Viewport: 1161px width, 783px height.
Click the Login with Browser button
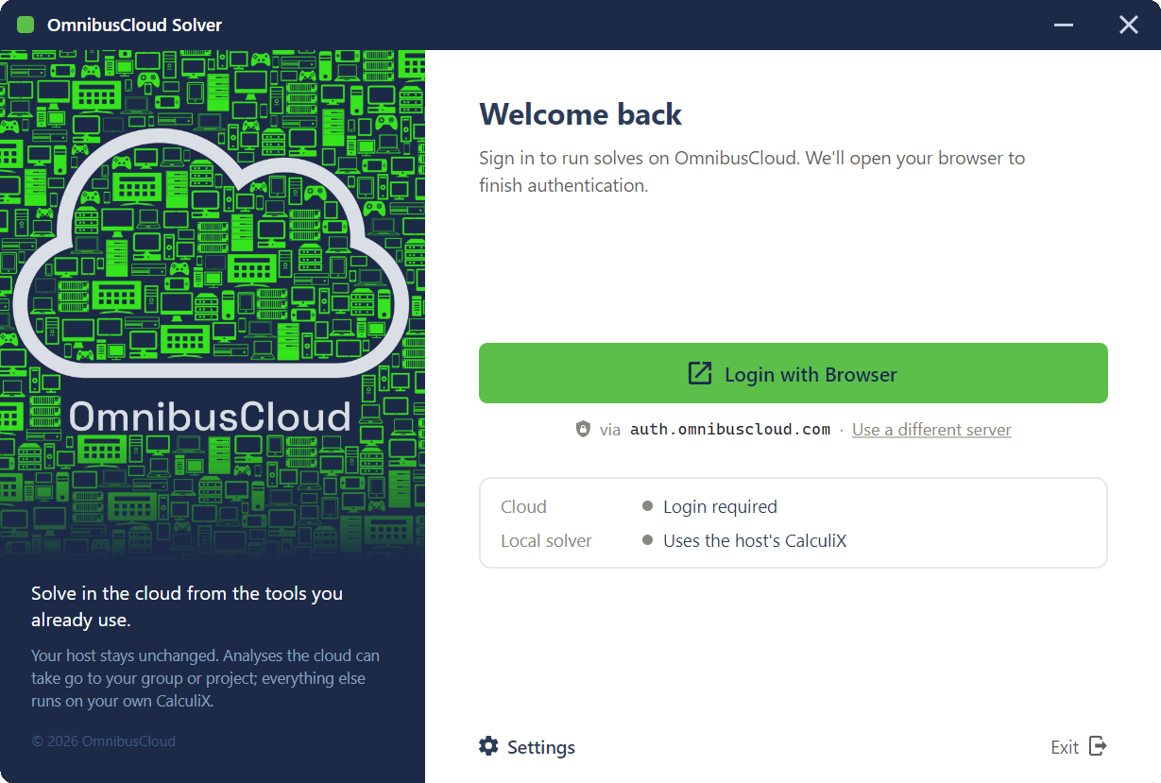point(793,373)
